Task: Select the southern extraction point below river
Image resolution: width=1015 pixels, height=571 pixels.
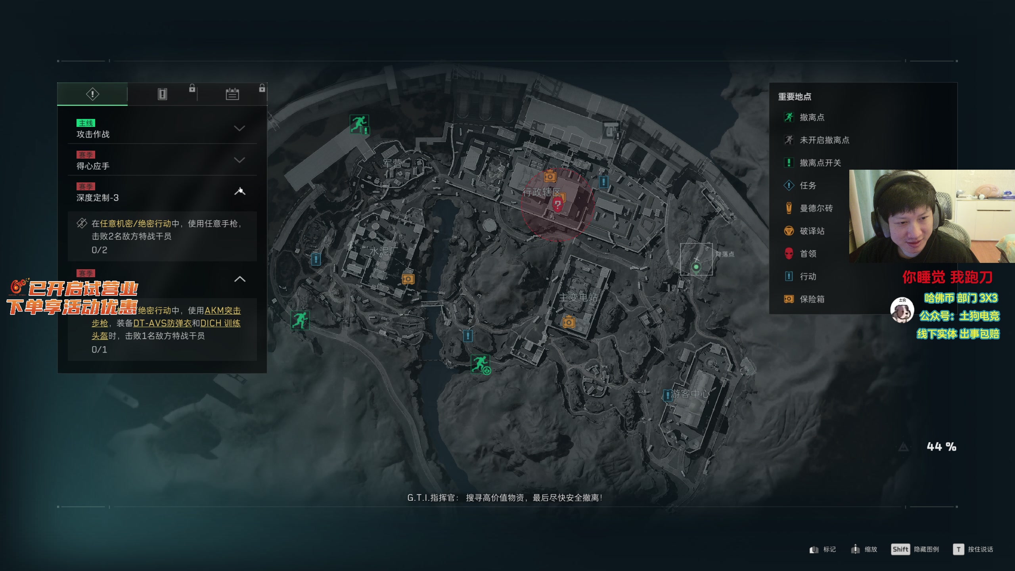Action: [x=480, y=364]
